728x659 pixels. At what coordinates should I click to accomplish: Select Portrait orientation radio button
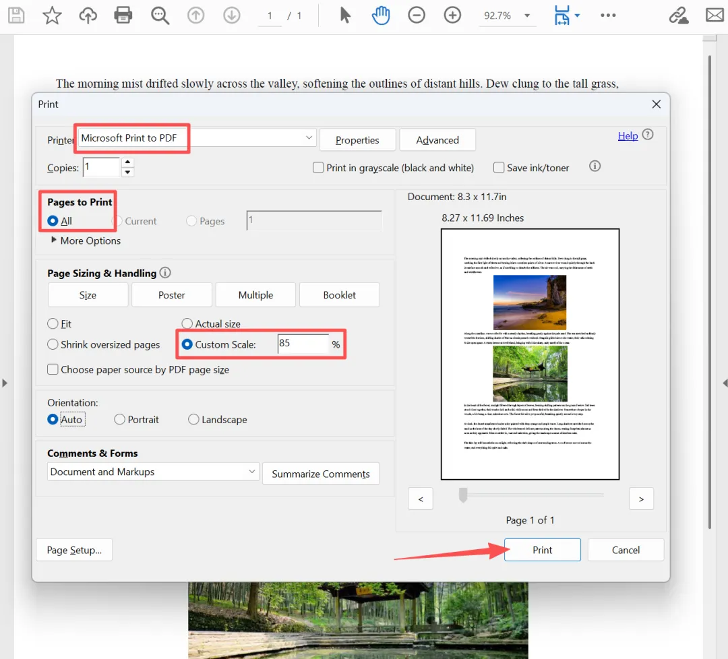[x=120, y=420]
